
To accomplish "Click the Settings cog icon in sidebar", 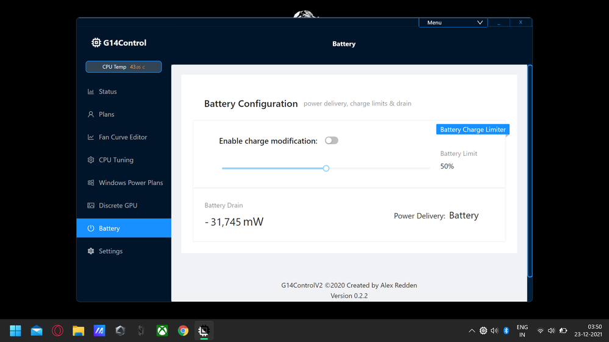I will click(90, 251).
